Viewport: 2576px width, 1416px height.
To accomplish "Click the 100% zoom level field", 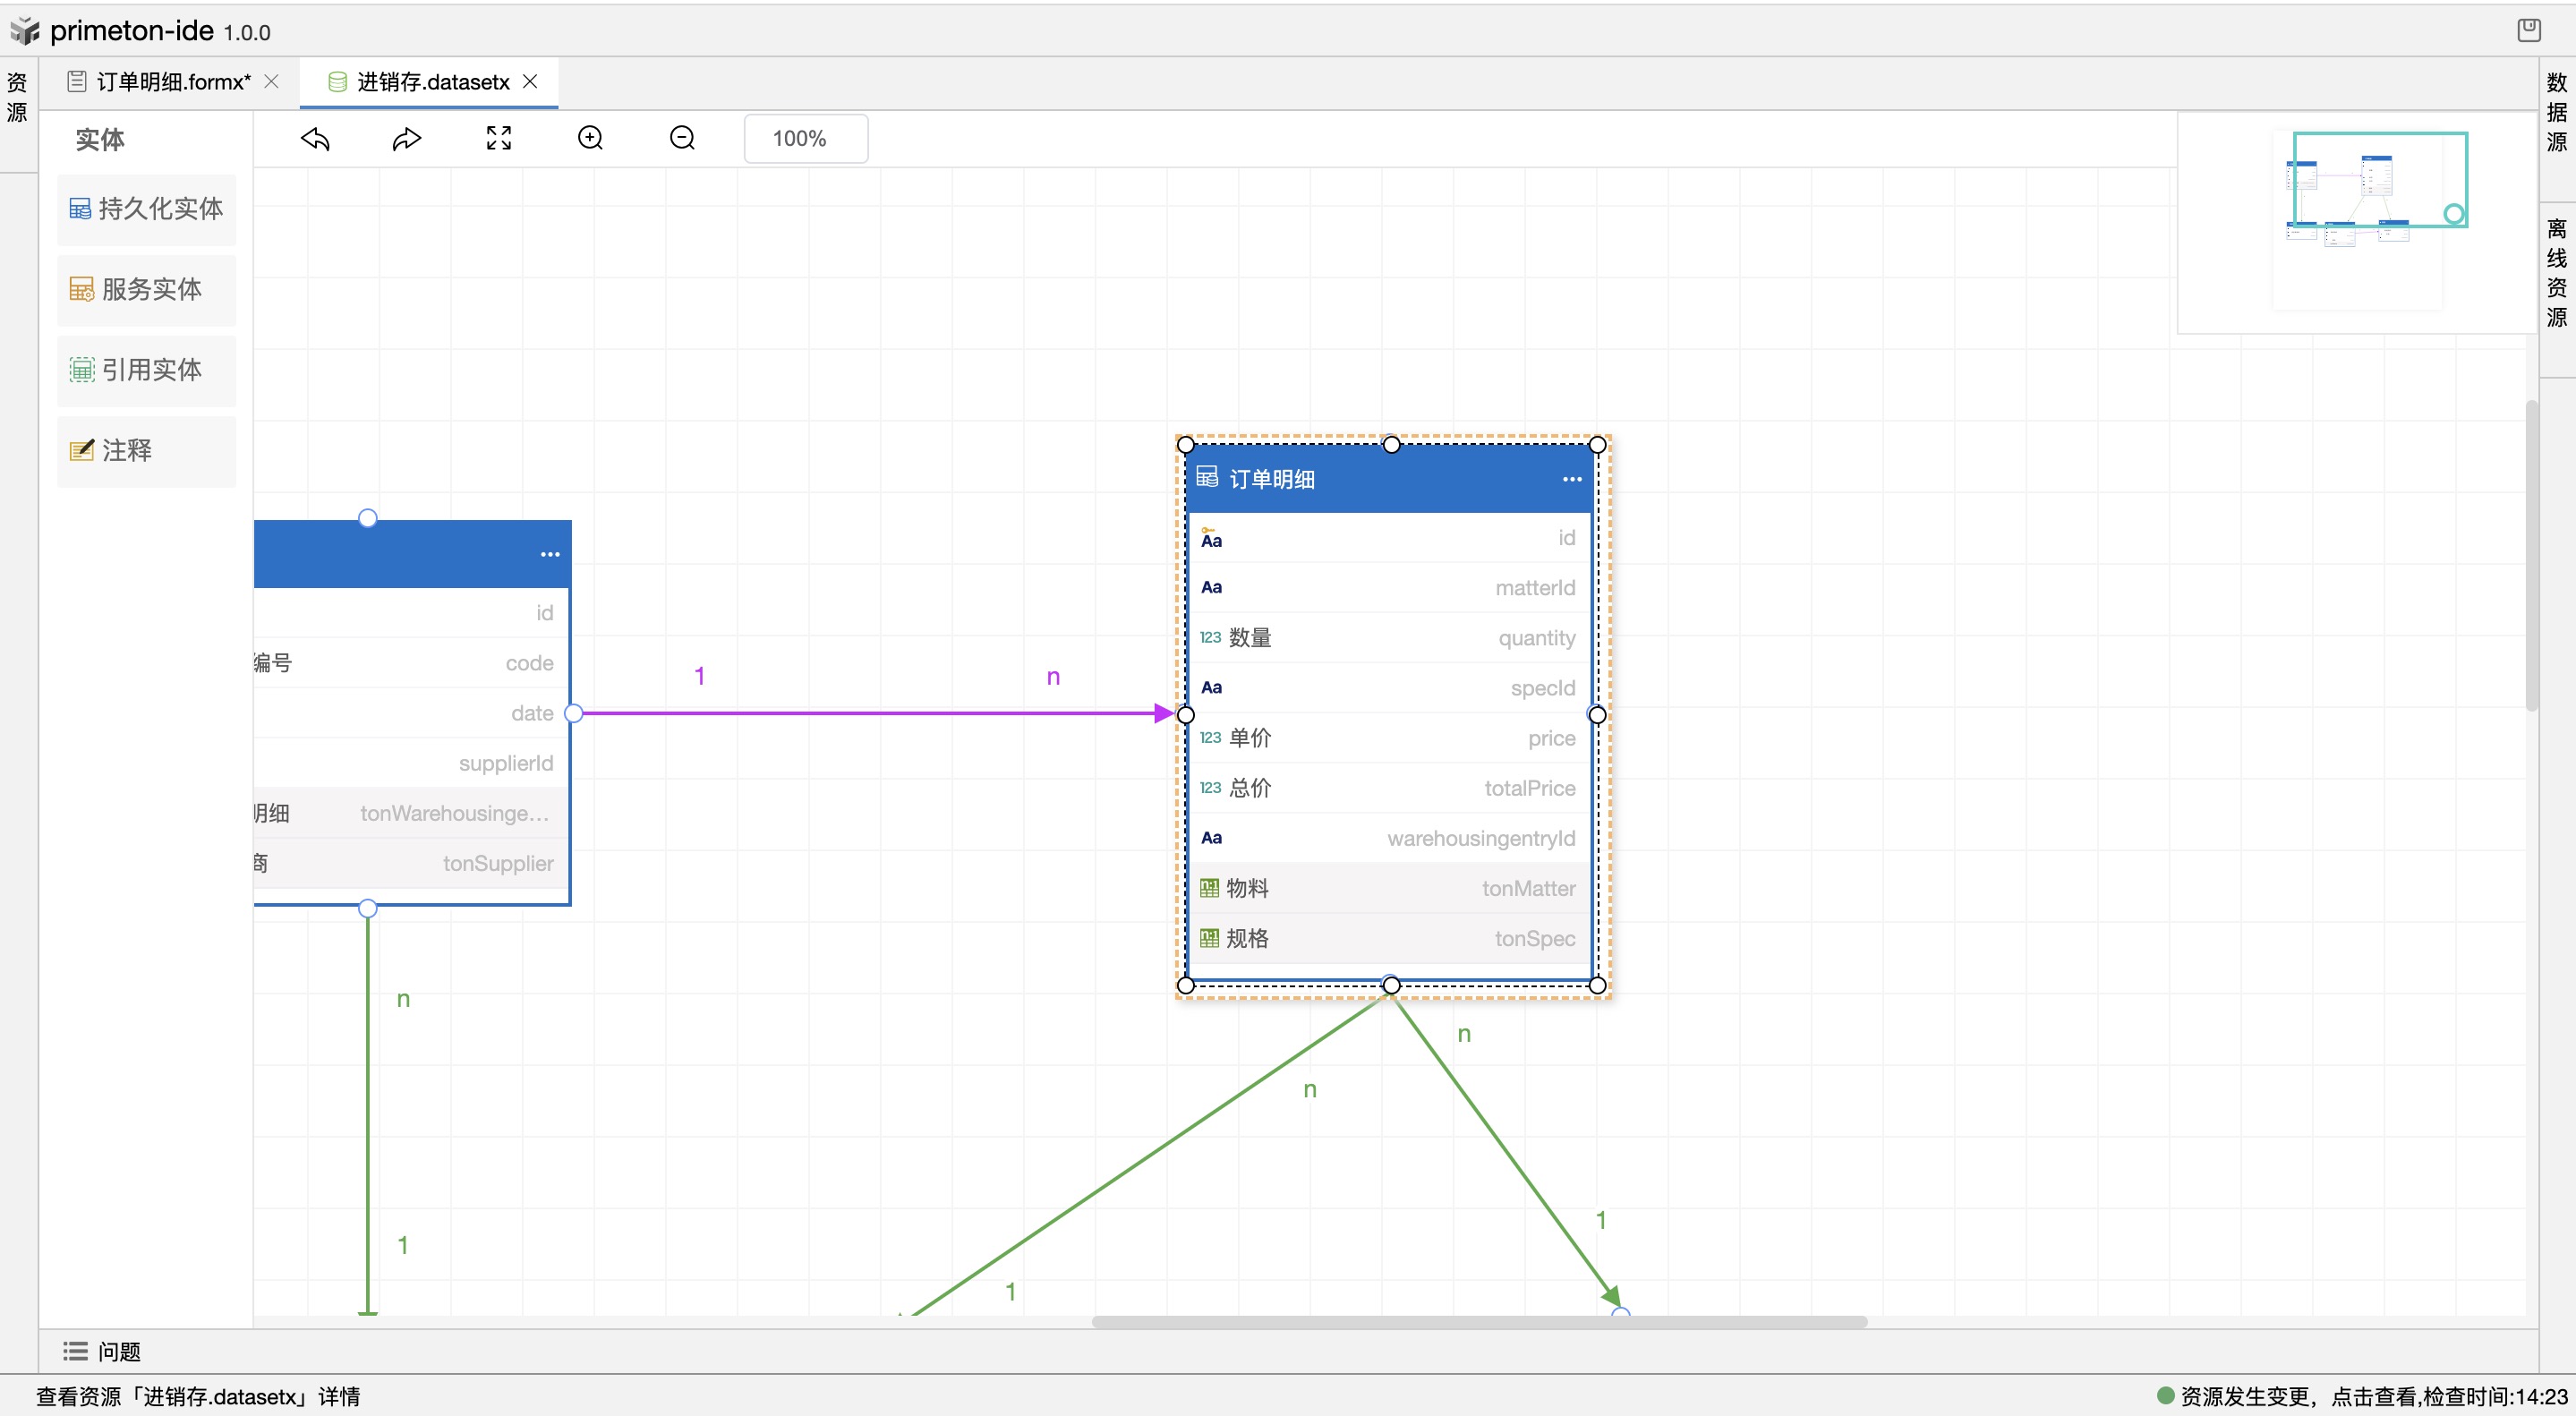I will [x=805, y=138].
